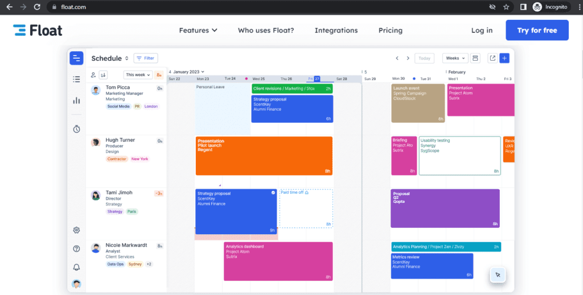Click Nicole Markwardt's avatar
This screenshot has height=295, width=583.
tap(96, 248)
